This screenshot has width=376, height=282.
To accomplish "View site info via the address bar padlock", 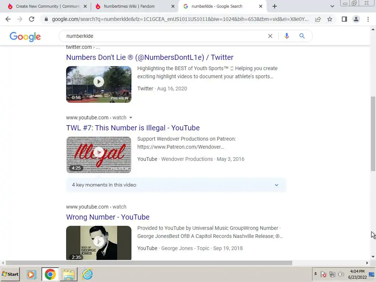I will click(46, 19).
